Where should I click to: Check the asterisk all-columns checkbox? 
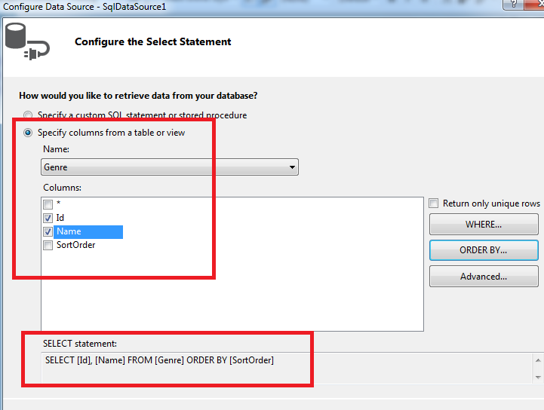coord(48,204)
